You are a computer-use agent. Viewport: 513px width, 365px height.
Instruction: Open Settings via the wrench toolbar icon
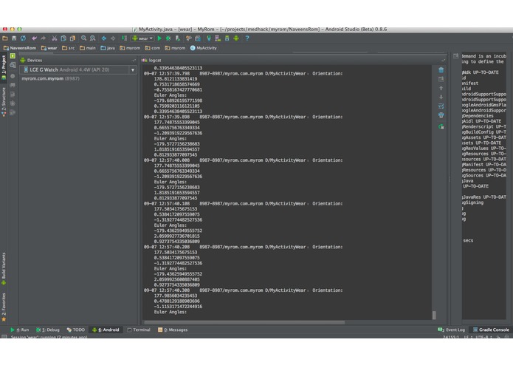(189, 38)
